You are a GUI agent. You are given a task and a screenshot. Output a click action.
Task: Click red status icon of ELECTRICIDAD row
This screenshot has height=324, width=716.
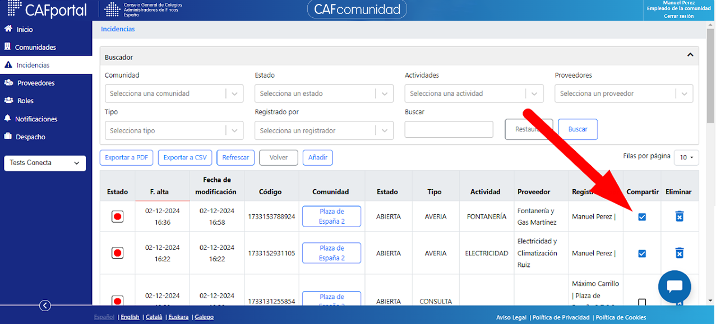tap(117, 253)
